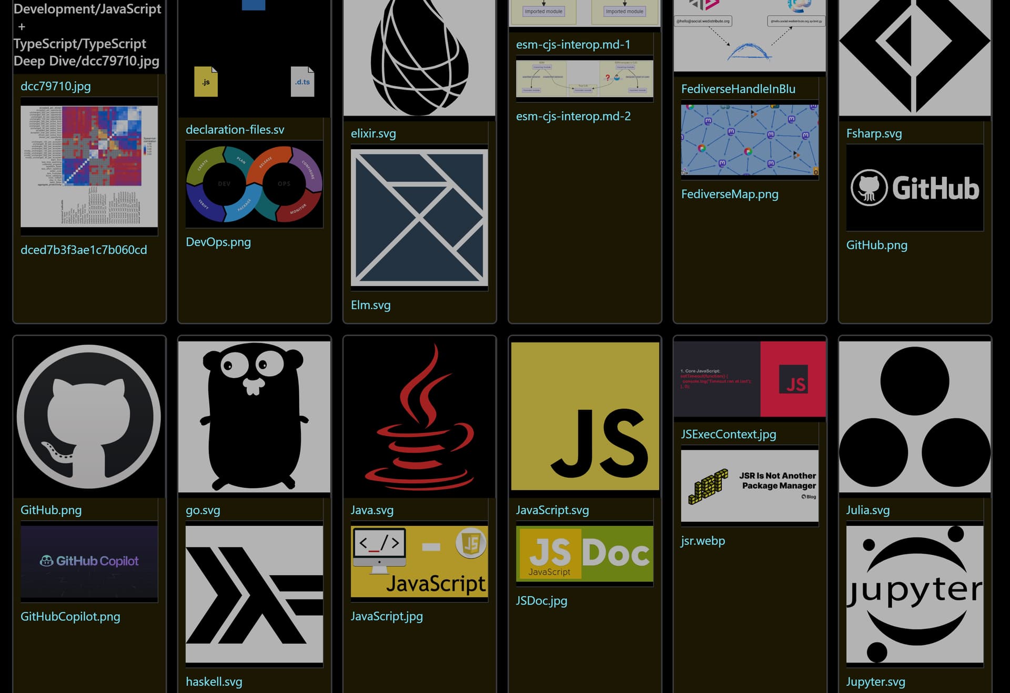Open the Java.svg file link
The width and height of the screenshot is (1010, 693).
point(372,510)
